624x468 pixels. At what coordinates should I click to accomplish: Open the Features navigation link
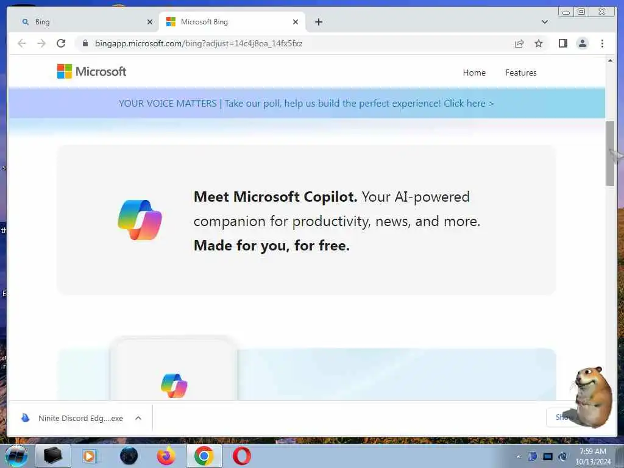pos(520,73)
